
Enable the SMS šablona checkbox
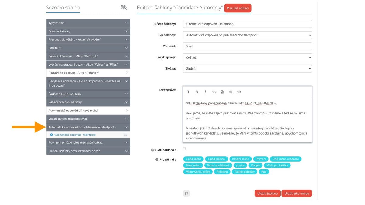click(184, 149)
